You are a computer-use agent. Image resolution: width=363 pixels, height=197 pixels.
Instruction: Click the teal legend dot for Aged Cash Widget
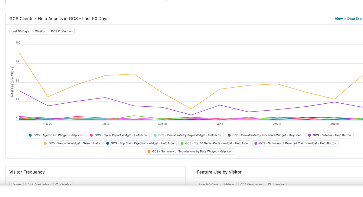coord(30,135)
